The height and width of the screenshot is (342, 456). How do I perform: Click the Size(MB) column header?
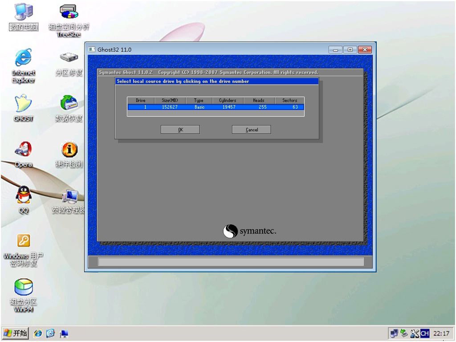tap(170, 100)
